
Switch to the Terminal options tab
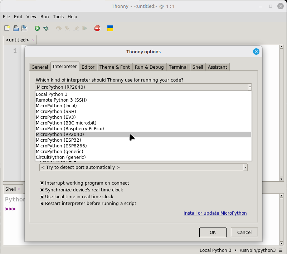point(178,67)
